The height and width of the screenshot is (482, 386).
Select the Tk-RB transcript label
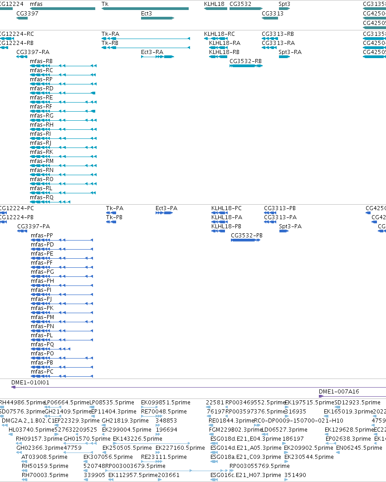click(110, 43)
